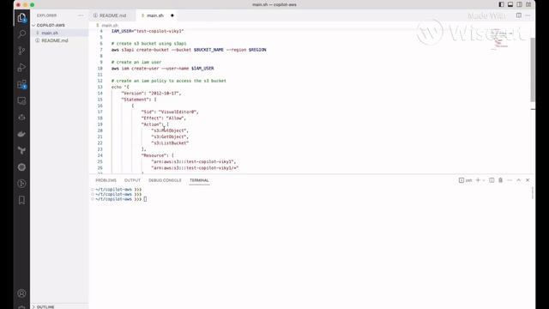The width and height of the screenshot is (549, 309).
Task: Open the Explorer view in activity bar
Action: pyautogui.click(x=21, y=17)
